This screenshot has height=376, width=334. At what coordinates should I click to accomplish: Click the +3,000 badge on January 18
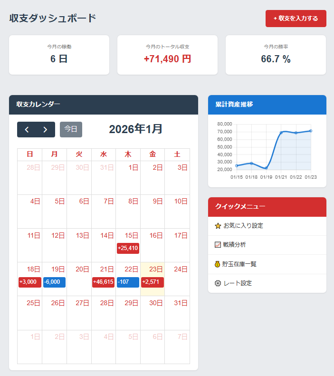[29, 282]
